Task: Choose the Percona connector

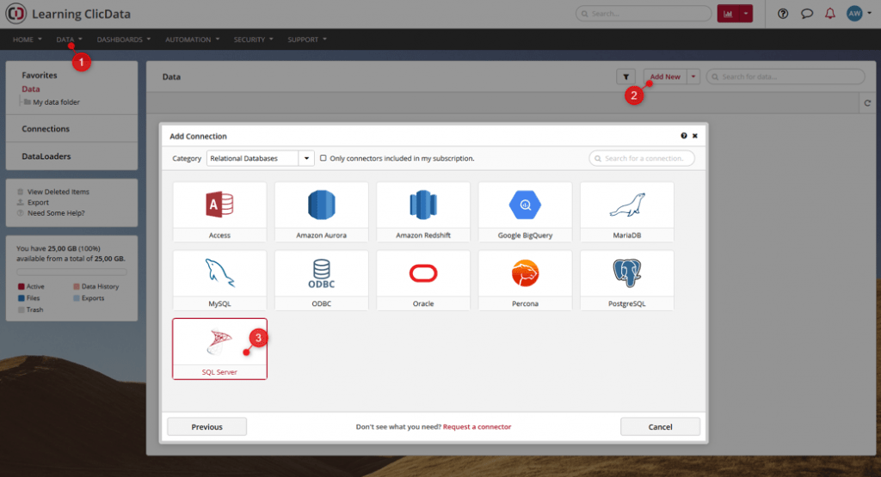Action: tap(525, 280)
